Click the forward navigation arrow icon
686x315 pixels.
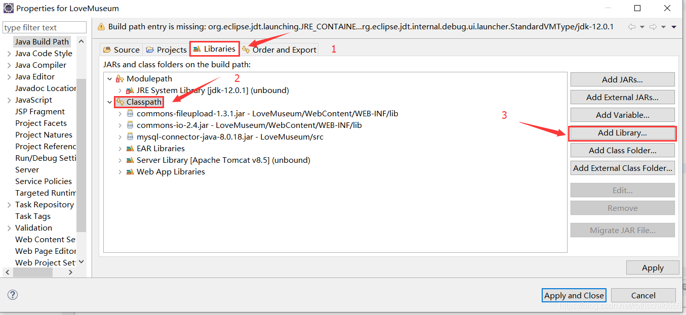pyautogui.click(x=653, y=27)
